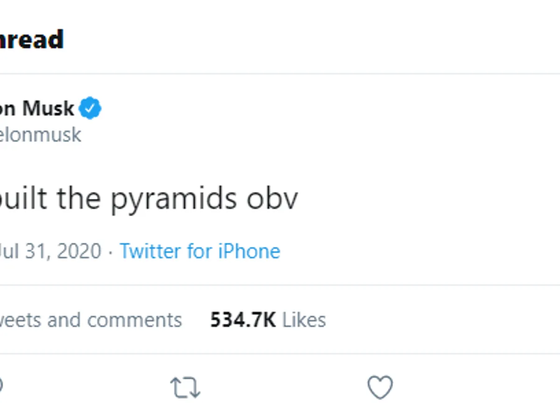
Task: Click the @elonmusk handle
Action: 41,135
